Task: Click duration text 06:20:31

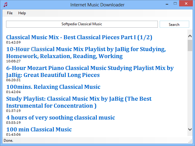Action: [x=13, y=80]
